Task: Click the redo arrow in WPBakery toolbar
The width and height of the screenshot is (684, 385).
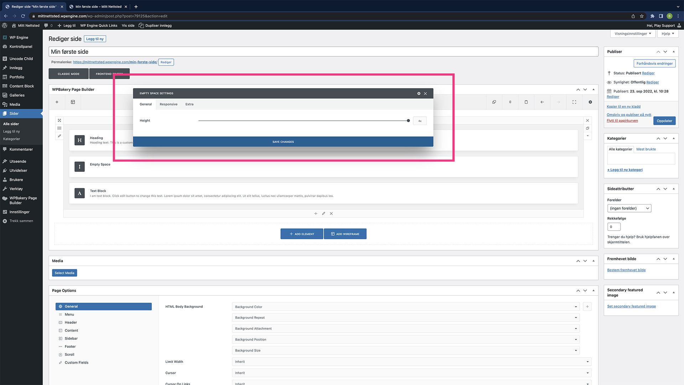Action: pyautogui.click(x=558, y=102)
